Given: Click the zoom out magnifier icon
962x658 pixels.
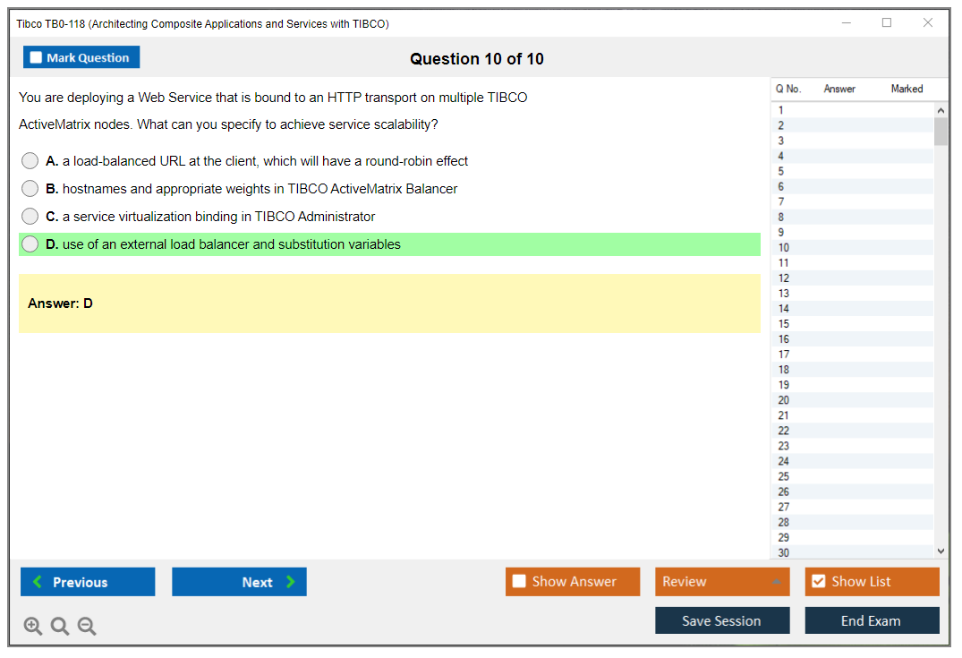Looking at the screenshot, I should tap(87, 627).
